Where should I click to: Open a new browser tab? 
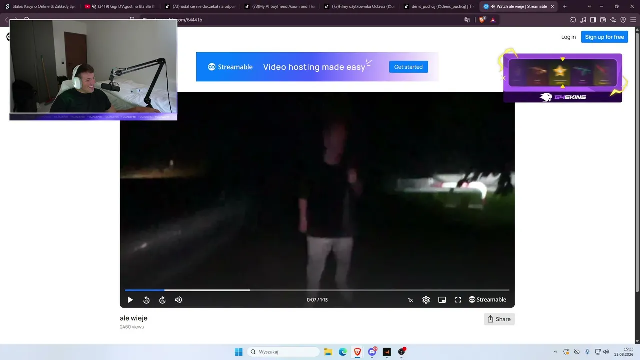(x=565, y=6)
